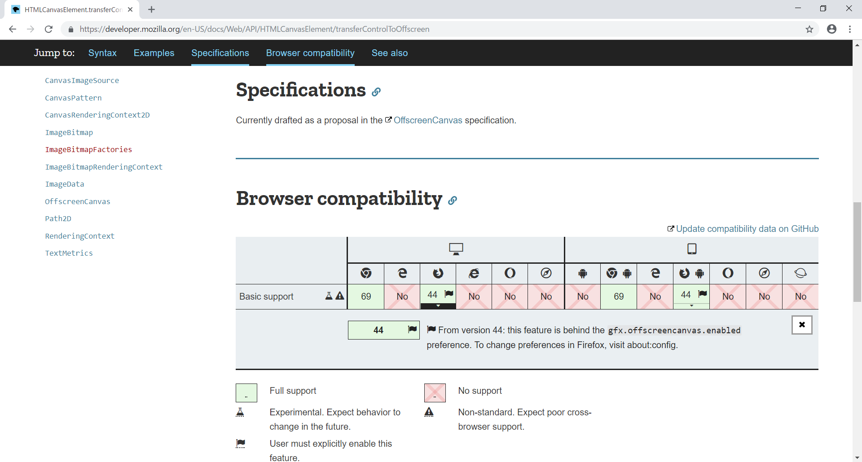Click the browser profile account icon
The width and height of the screenshot is (862, 462).
tap(831, 29)
